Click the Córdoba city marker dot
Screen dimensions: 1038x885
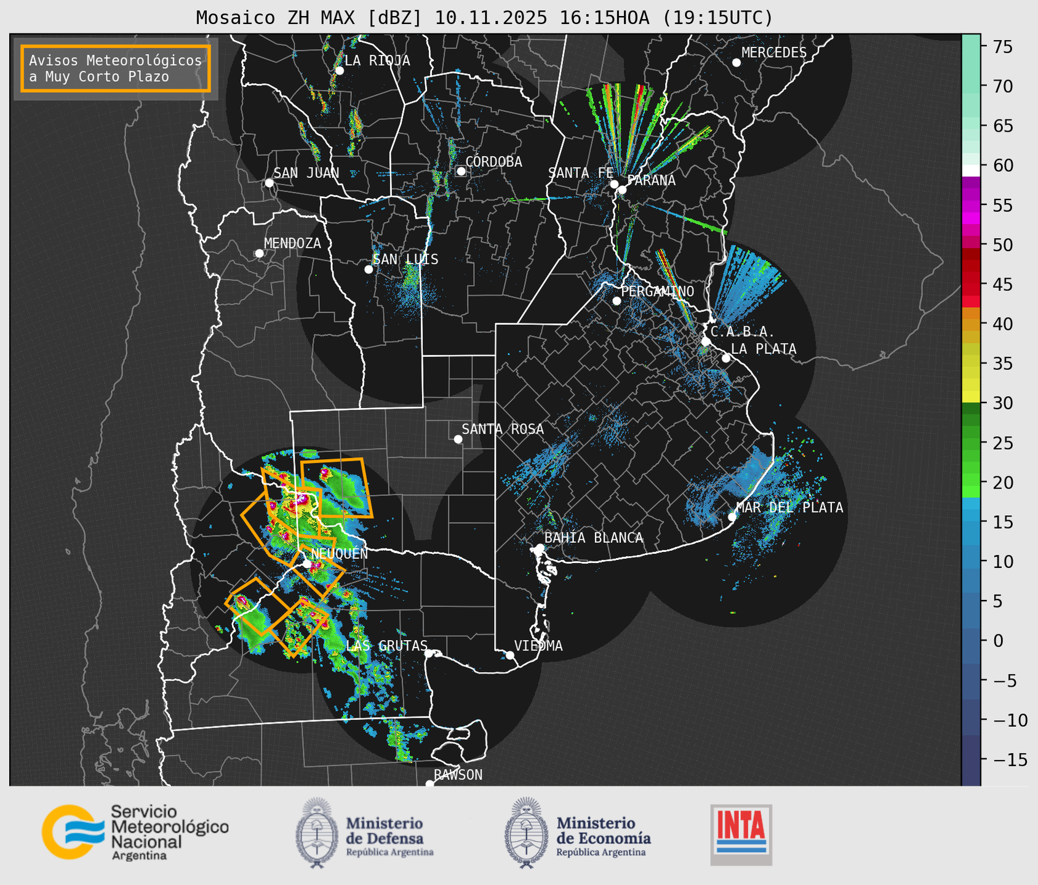tap(461, 171)
